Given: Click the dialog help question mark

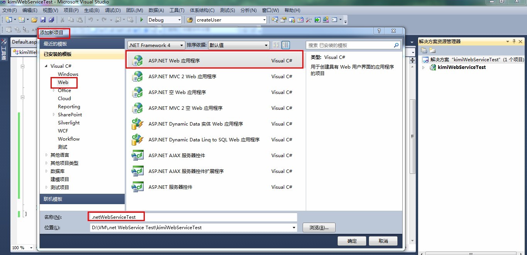Looking at the screenshot, I should click(379, 31).
